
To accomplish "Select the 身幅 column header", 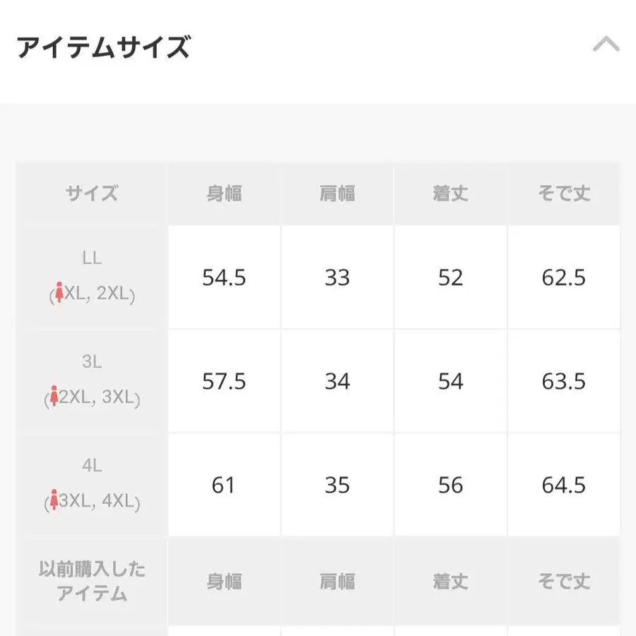I will coord(223,192).
